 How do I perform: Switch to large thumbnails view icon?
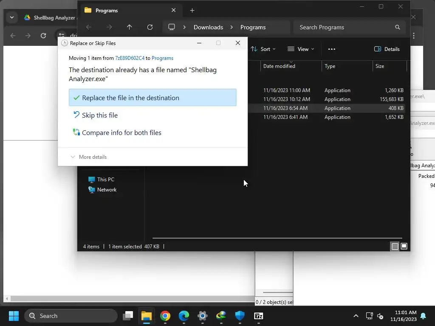(x=404, y=246)
